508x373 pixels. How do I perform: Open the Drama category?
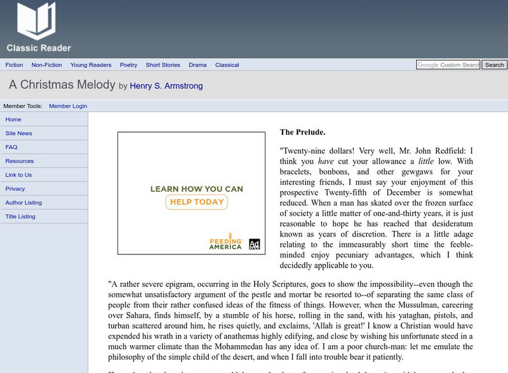tap(197, 65)
